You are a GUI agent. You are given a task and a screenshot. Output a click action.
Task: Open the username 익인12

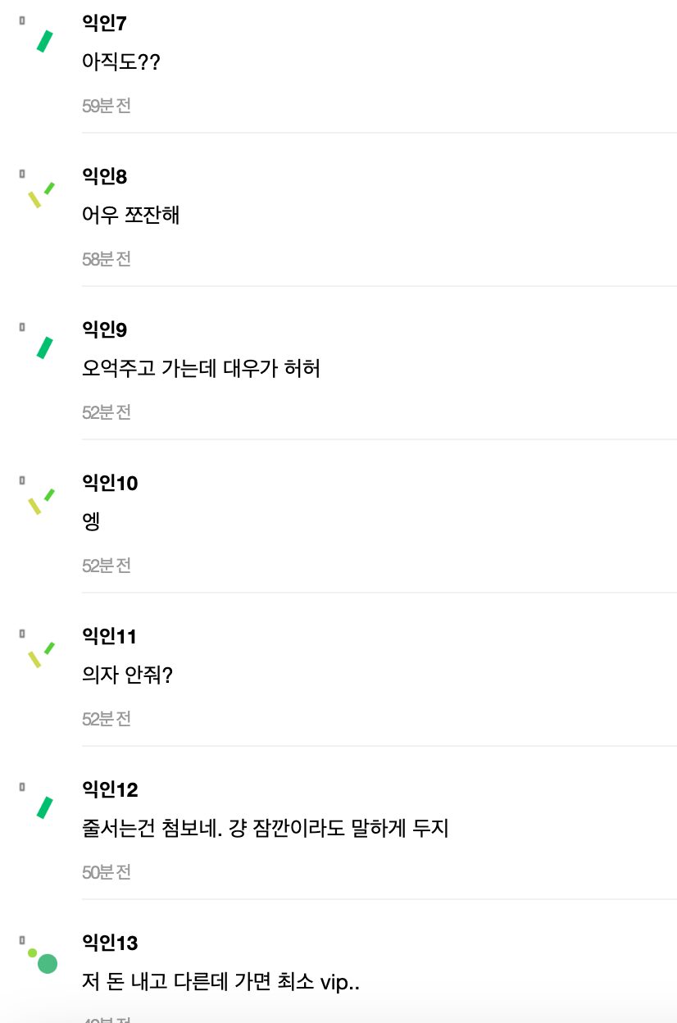point(110,790)
